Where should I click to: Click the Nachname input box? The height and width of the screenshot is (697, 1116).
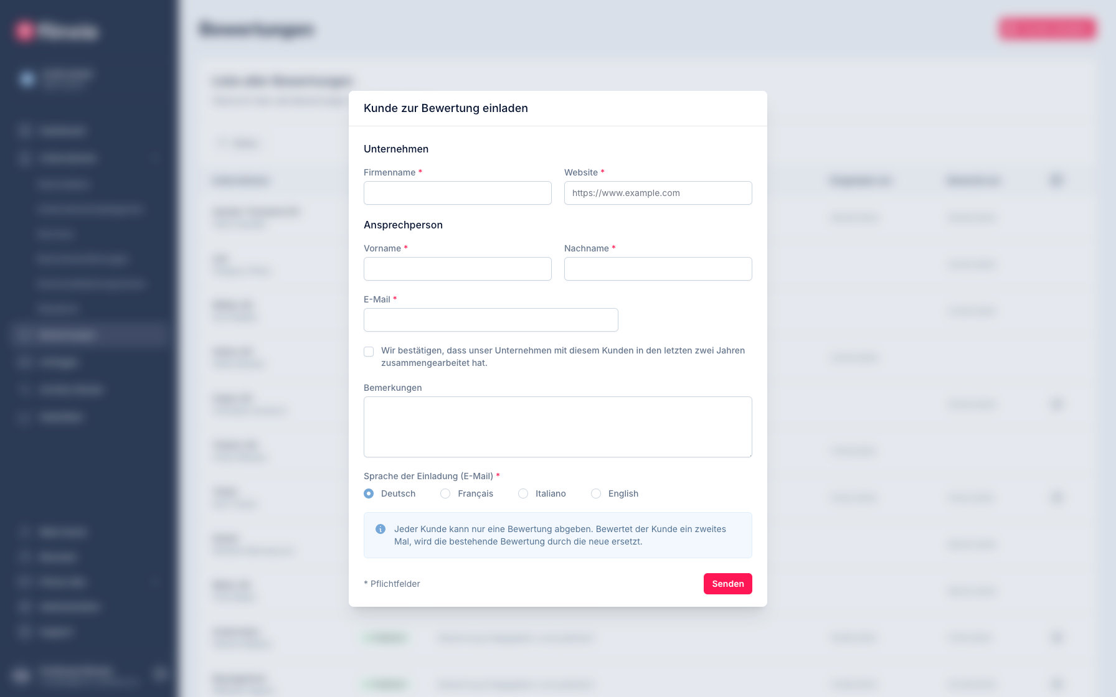pos(658,269)
